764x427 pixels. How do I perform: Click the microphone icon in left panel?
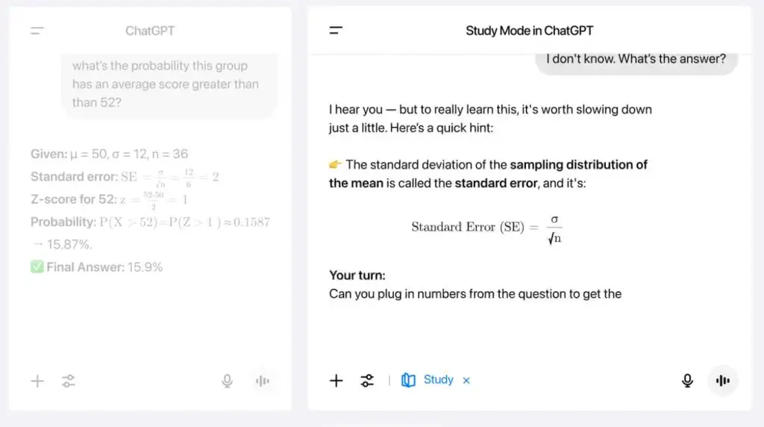(x=227, y=381)
